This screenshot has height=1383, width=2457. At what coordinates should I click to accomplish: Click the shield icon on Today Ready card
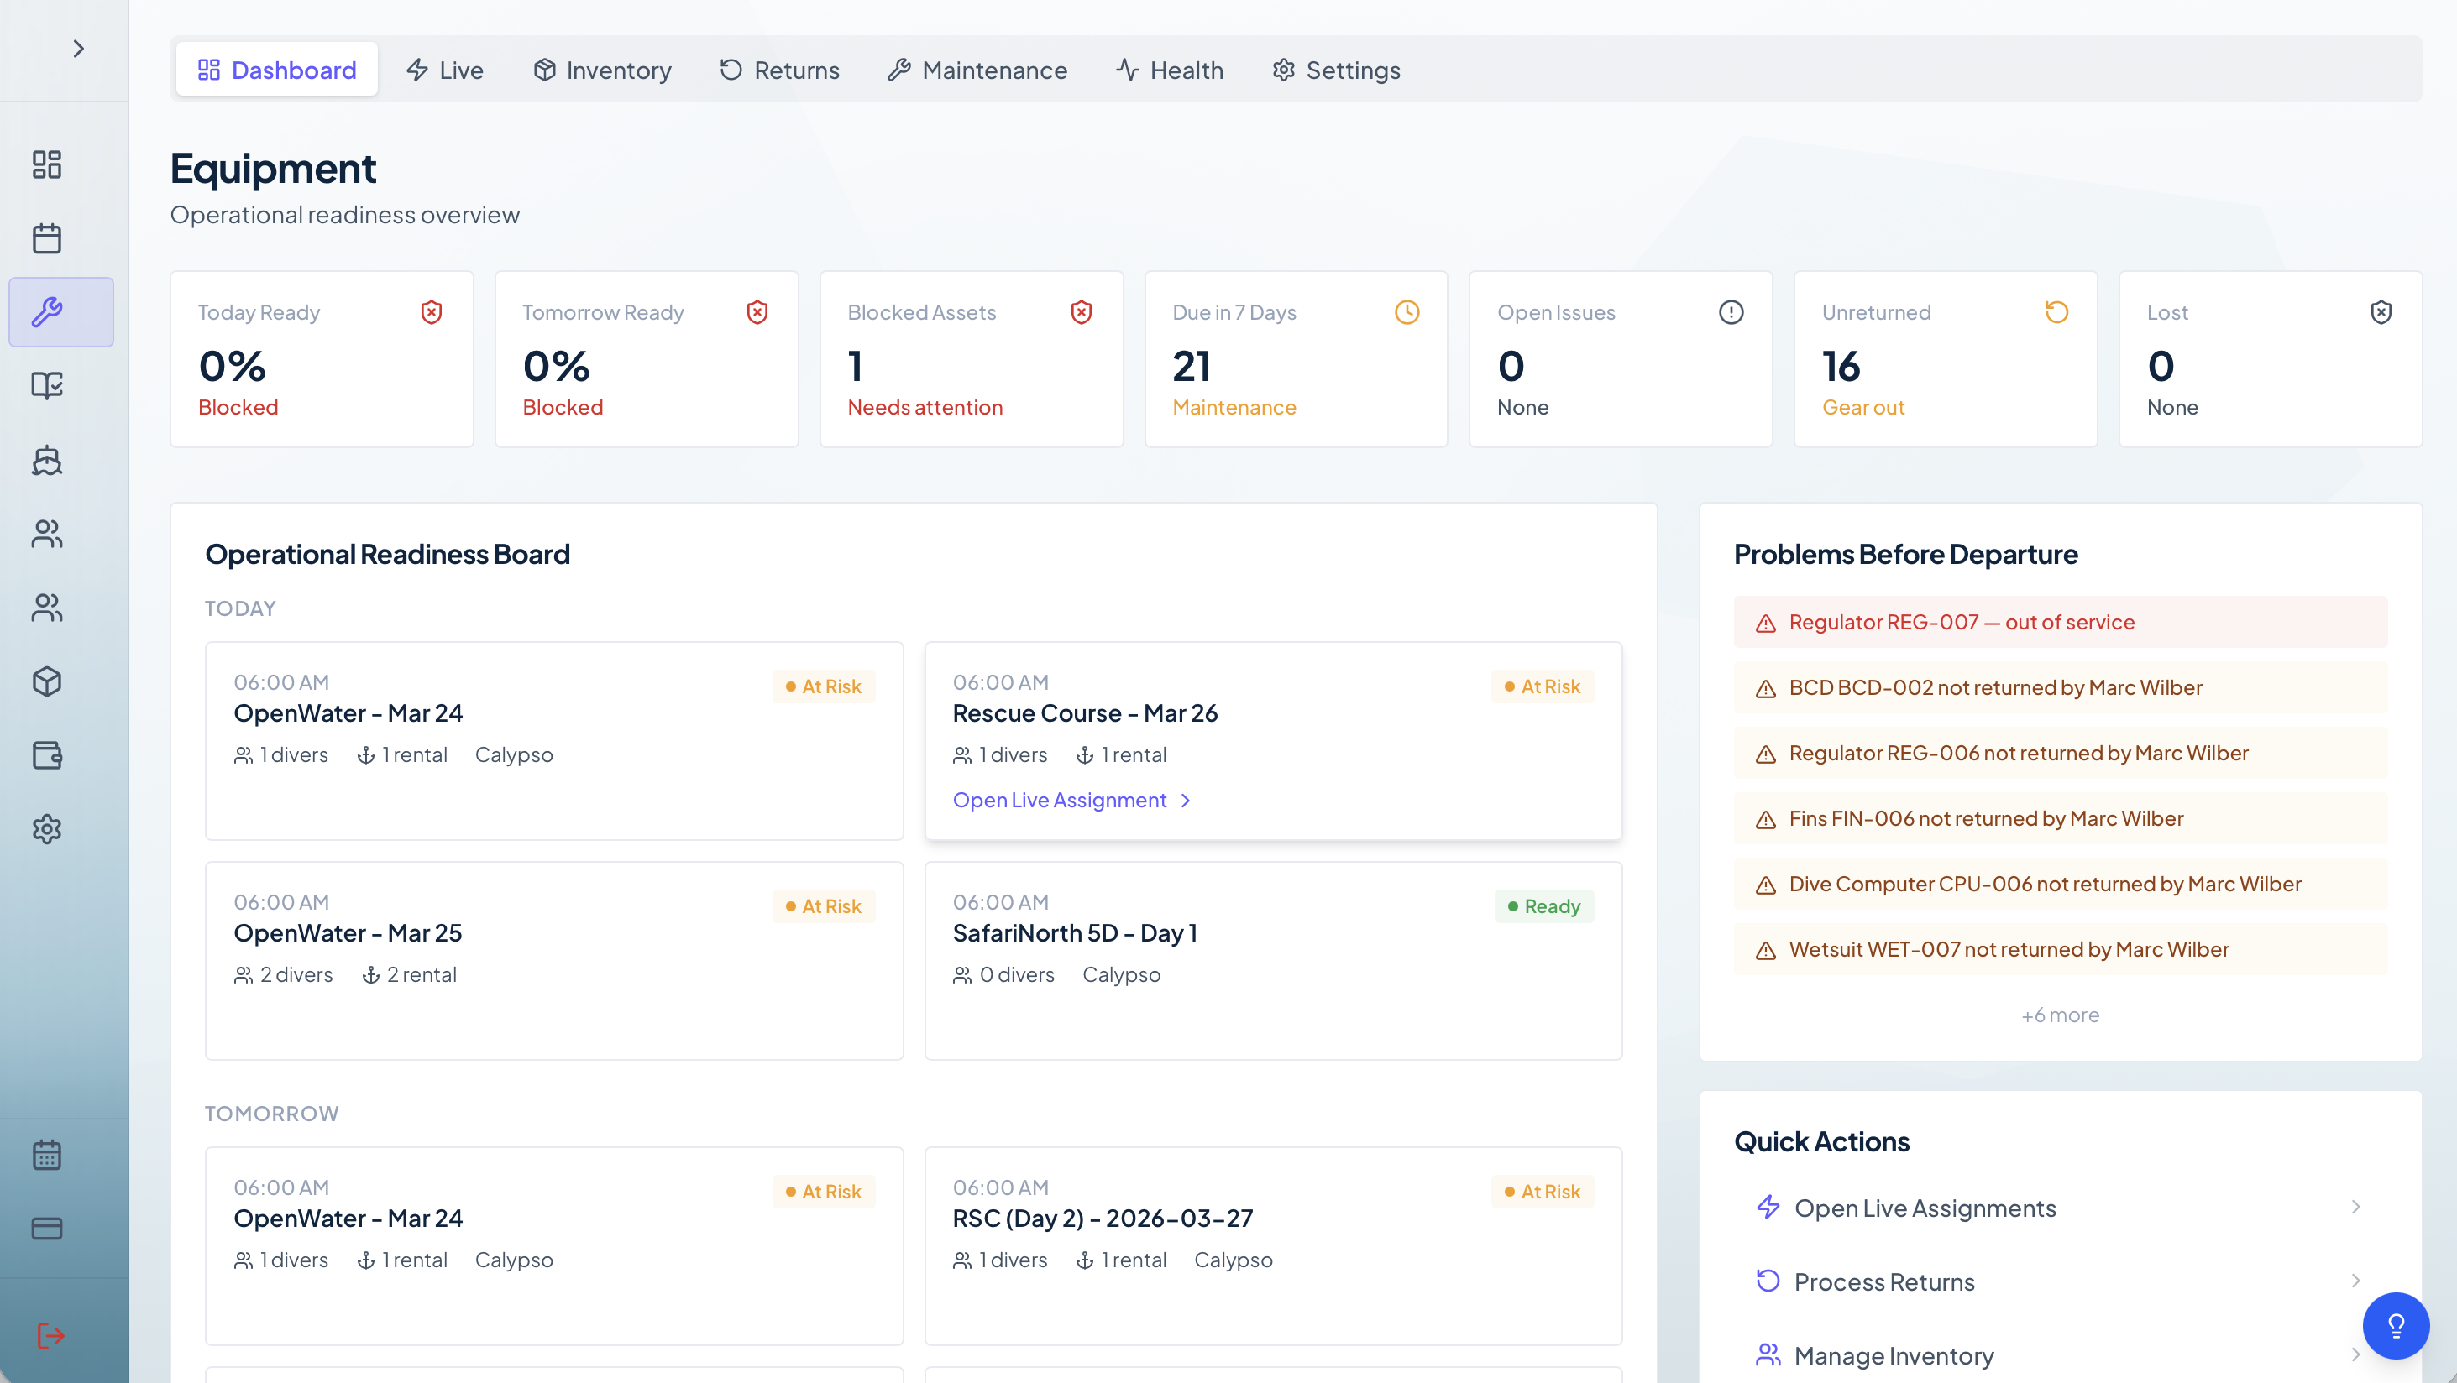click(432, 311)
